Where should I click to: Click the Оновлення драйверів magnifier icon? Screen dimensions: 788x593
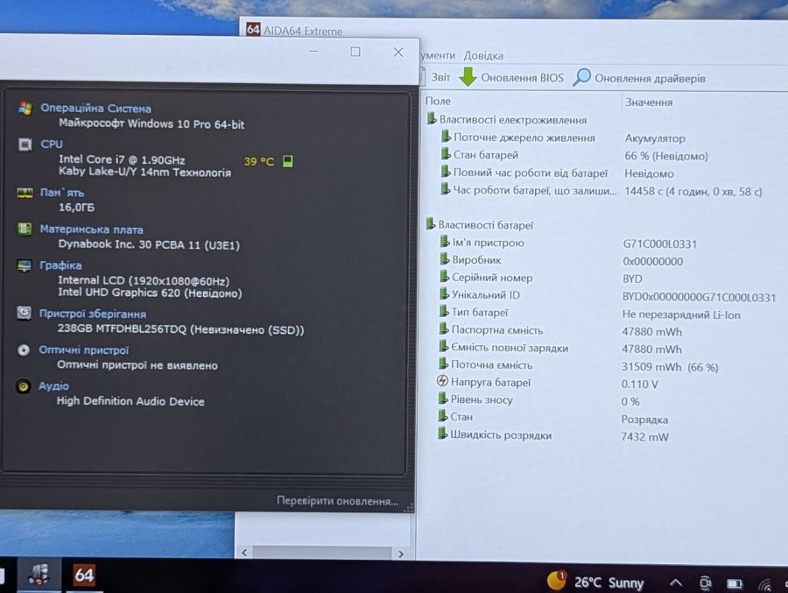(582, 77)
